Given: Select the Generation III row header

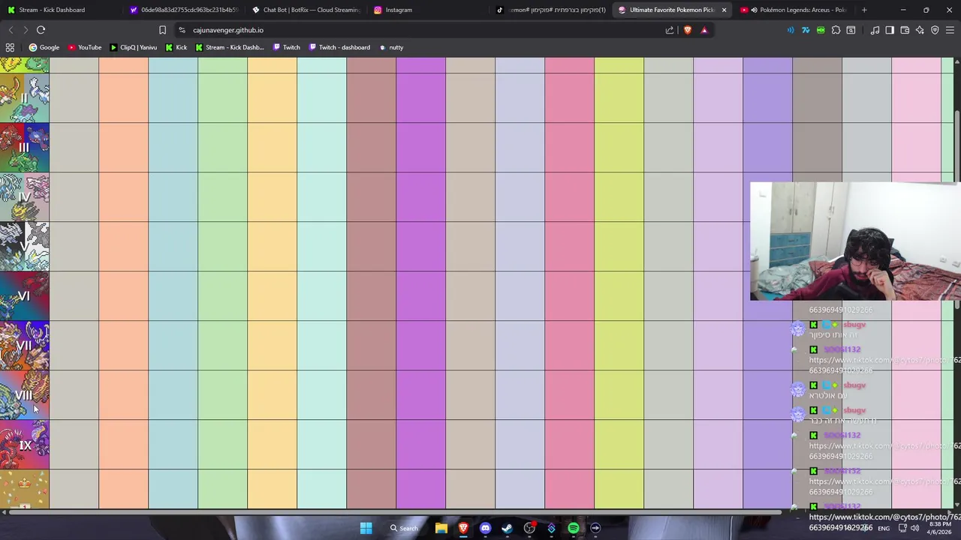Looking at the screenshot, I should click(25, 148).
